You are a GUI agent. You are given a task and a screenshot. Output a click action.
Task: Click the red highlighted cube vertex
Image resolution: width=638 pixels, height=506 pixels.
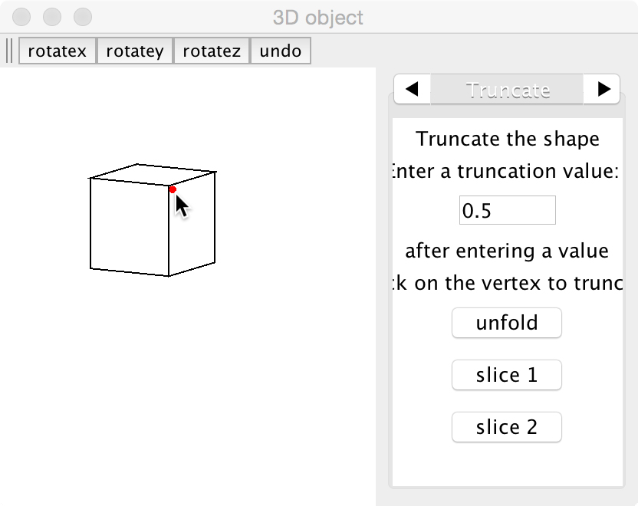173,189
